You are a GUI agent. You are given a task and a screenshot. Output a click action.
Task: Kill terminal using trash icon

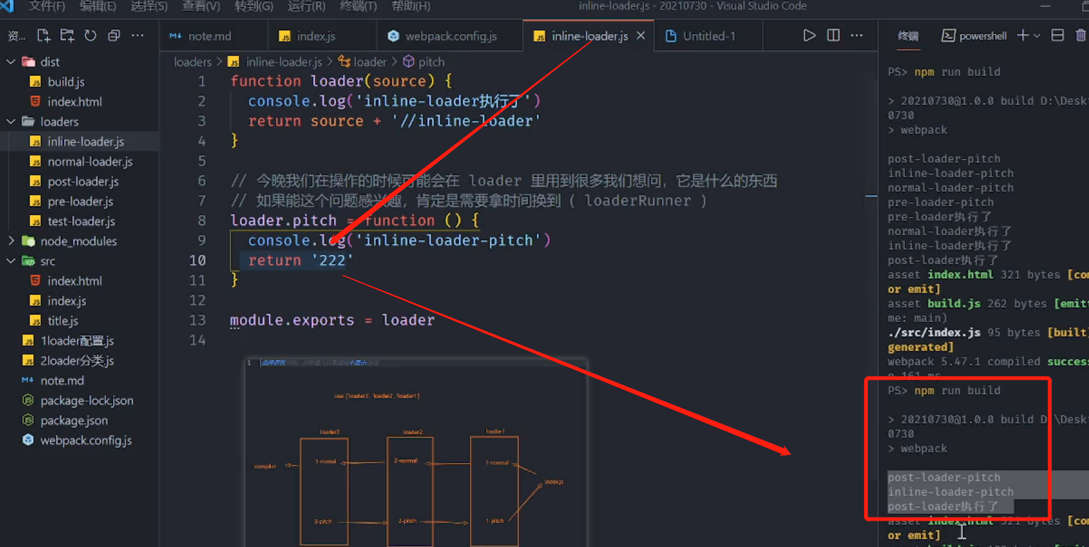pyautogui.click(x=1080, y=36)
